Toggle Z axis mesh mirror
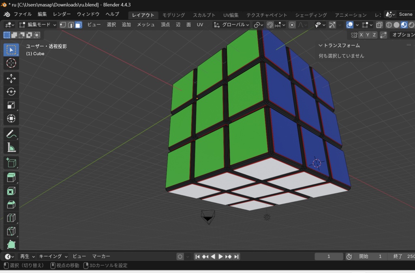 click(374, 35)
